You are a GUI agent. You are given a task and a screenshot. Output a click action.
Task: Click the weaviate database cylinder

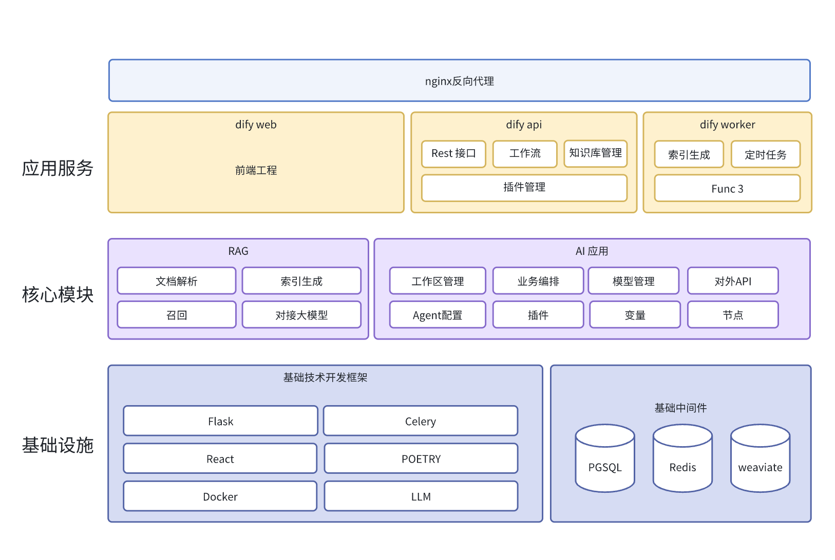(x=760, y=458)
